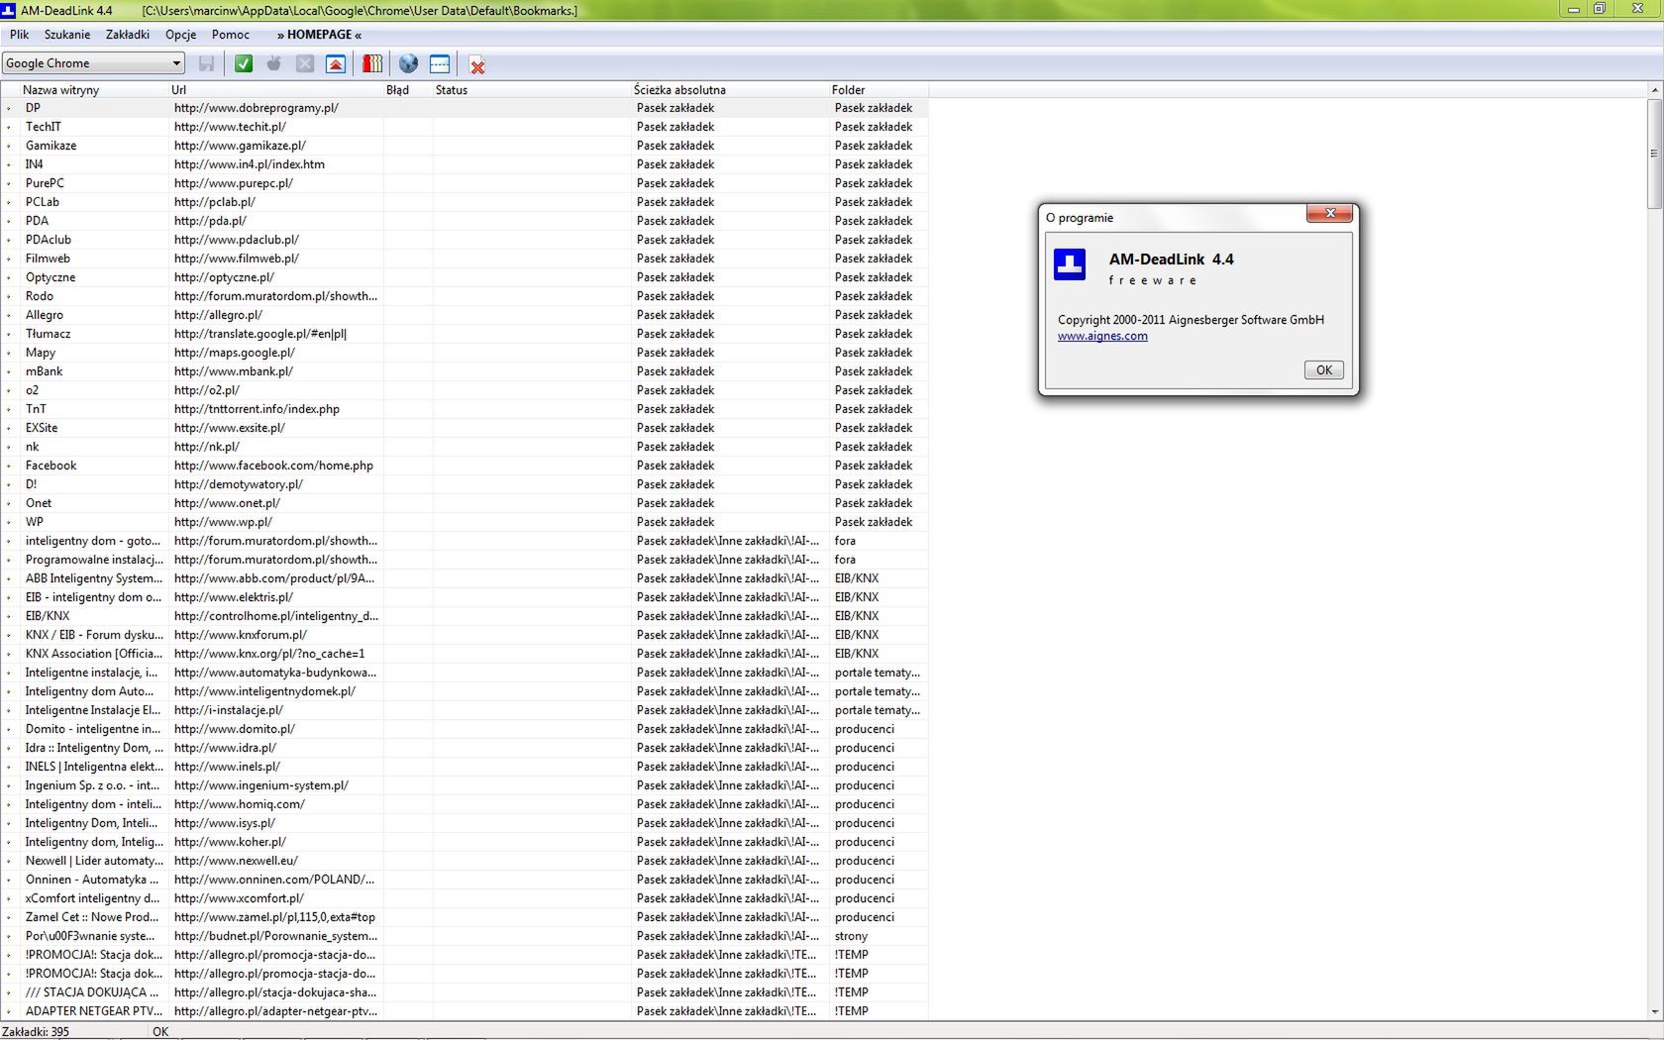Select Domito - inteligentne in... bookmark row
The width and height of the screenshot is (1664, 1040).
(466, 729)
